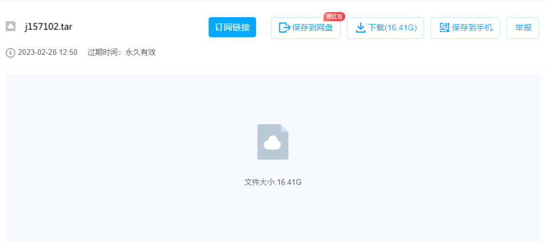Click the 过期时间 expiry label
This screenshot has height=242, width=547.
click(x=101, y=53)
